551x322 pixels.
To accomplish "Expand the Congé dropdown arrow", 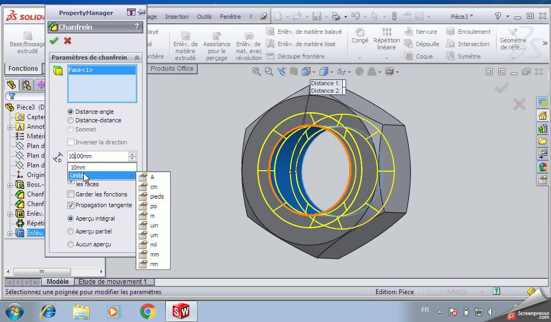I will coord(360,58).
